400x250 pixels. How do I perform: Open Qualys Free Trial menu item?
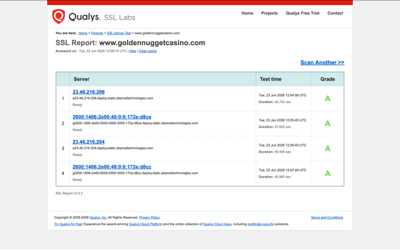[x=302, y=13]
